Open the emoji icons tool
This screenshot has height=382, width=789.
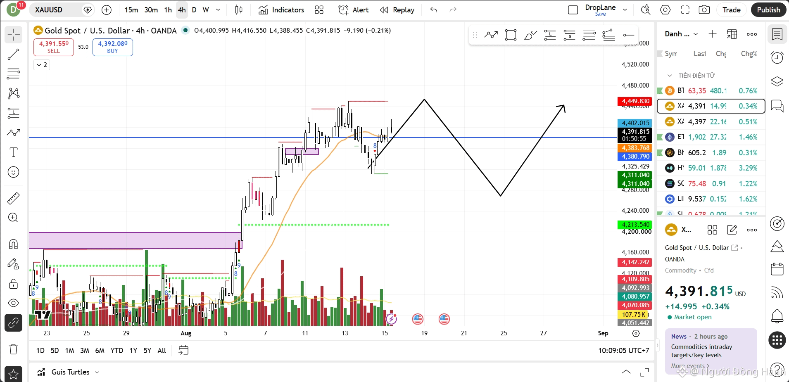click(14, 172)
